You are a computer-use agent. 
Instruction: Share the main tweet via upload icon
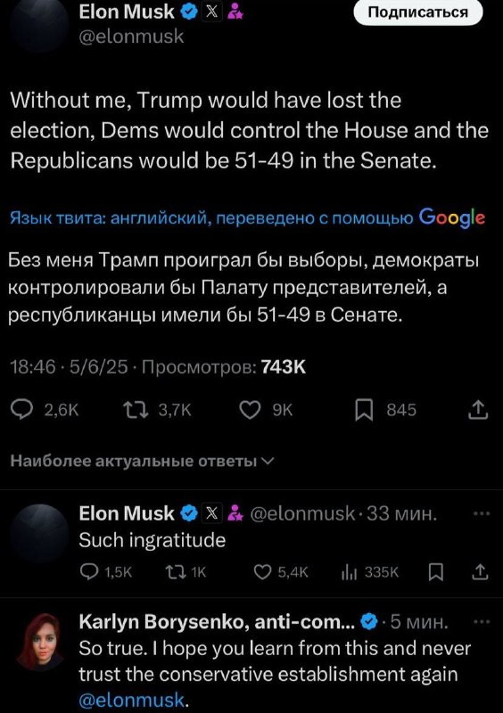click(478, 409)
